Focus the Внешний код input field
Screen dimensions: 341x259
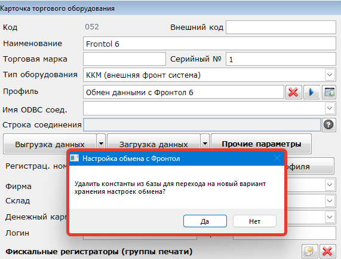pyautogui.click(x=281, y=28)
